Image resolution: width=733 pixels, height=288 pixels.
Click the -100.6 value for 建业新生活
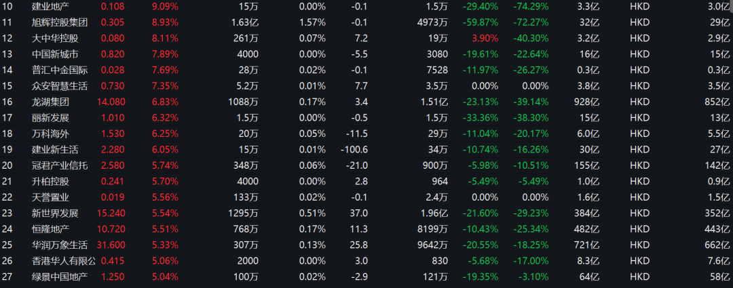point(354,149)
